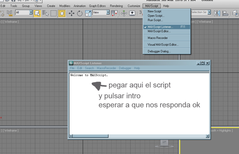The width and height of the screenshot is (239, 154).
Task: Close the open MAXScript menu via its title
Action: (x=152, y=6)
